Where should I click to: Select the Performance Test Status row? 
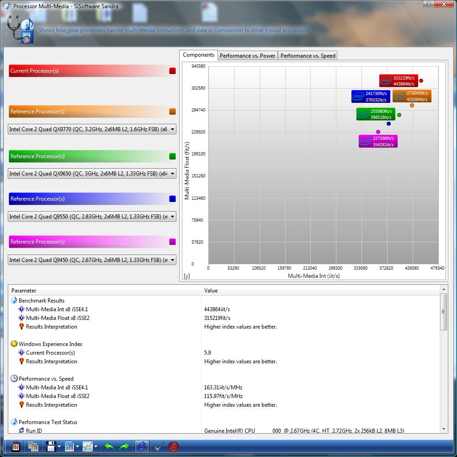coord(224,422)
